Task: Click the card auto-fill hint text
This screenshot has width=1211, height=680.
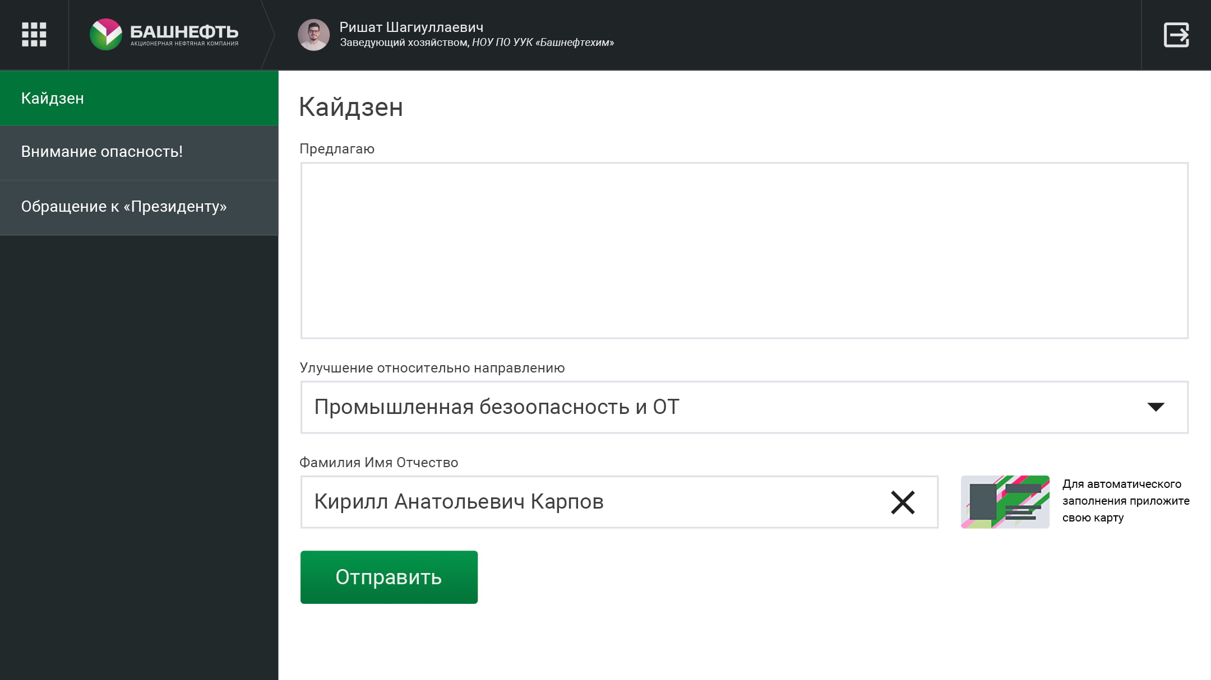Action: pos(1125,501)
